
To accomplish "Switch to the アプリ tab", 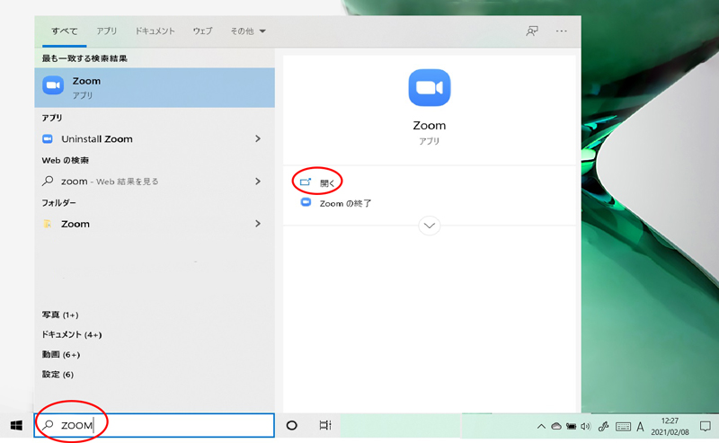I will [x=107, y=31].
